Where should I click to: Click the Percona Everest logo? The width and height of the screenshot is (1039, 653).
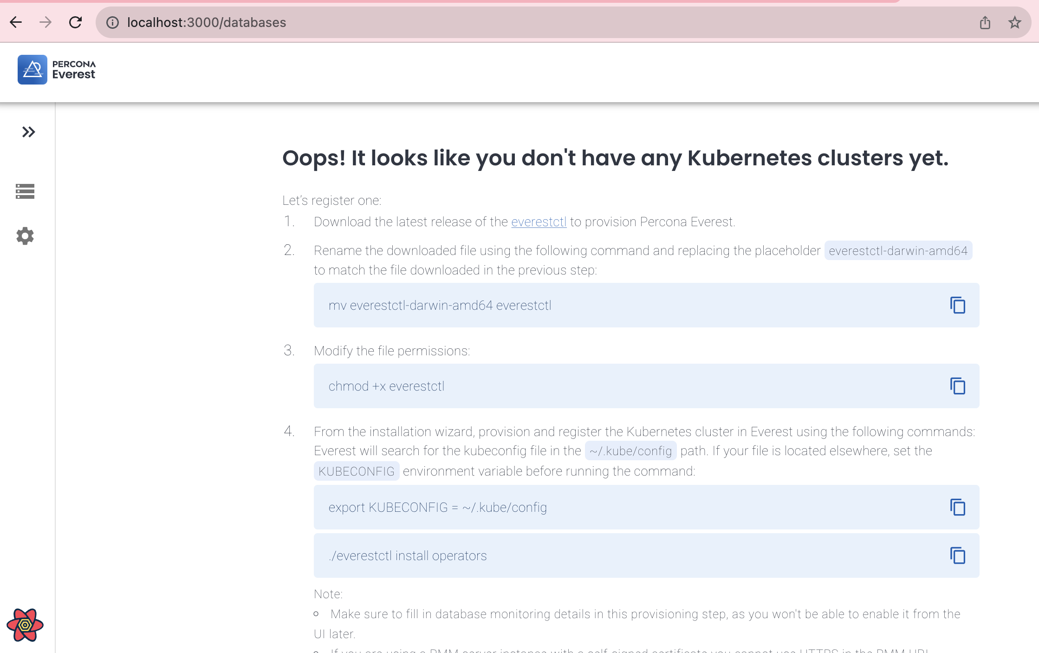32,70
